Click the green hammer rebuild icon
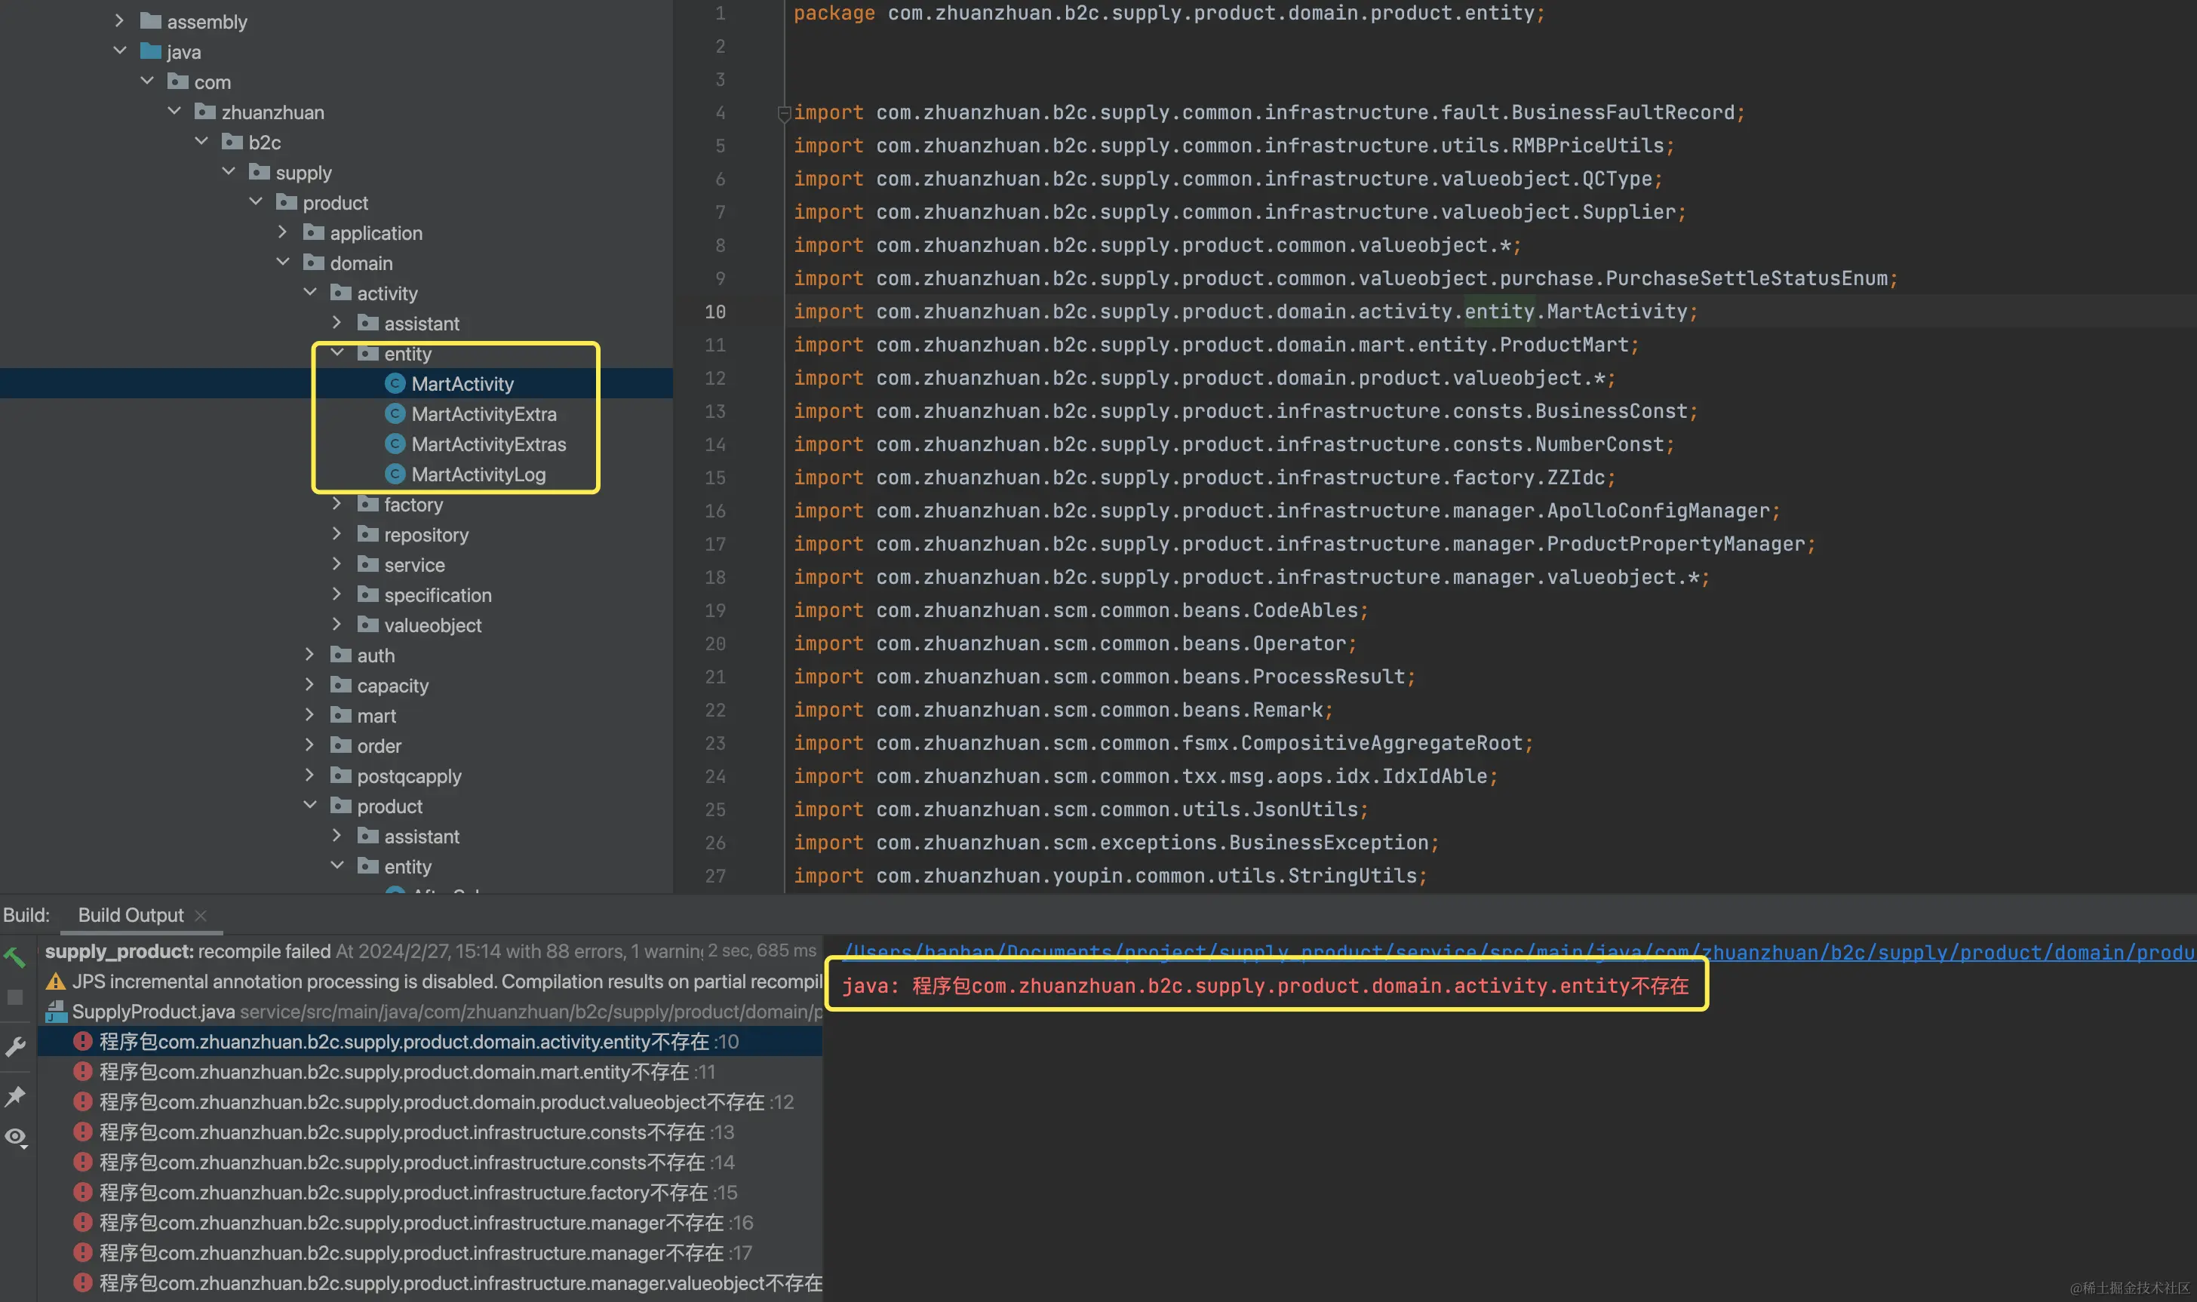This screenshot has width=2197, height=1302. pos(15,957)
